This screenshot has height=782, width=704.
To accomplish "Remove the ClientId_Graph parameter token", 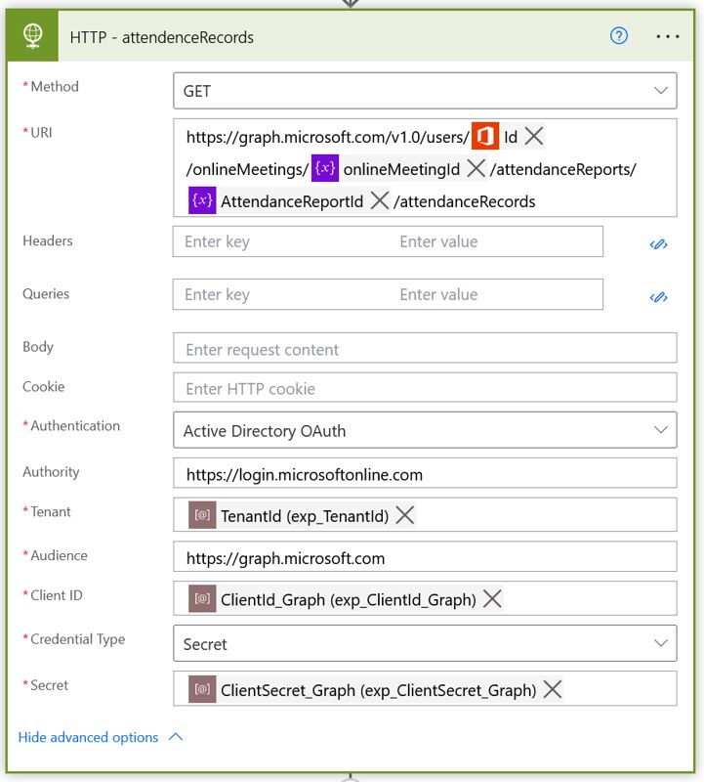I will pos(492,598).
